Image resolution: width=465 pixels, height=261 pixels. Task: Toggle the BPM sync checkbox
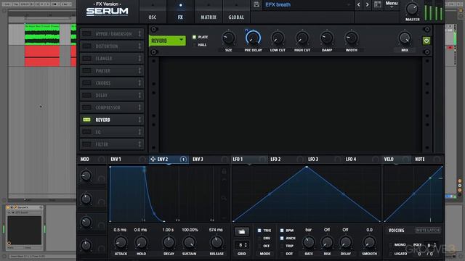point(282,231)
